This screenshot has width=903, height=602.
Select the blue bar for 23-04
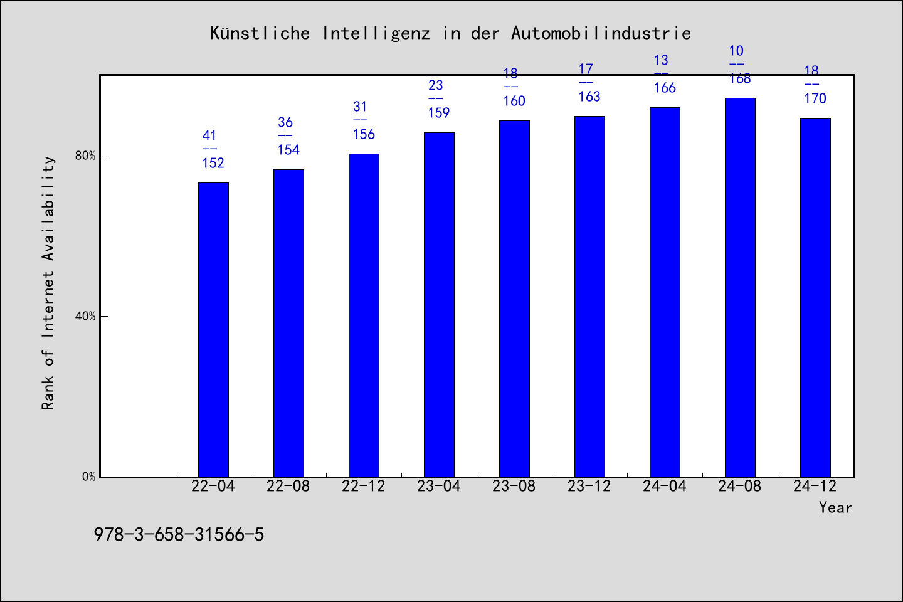click(x=439, y=305)
